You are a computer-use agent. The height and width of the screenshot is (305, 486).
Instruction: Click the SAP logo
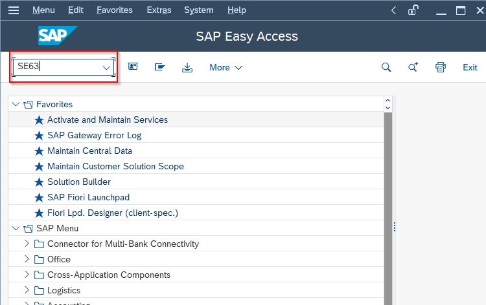(58, 36)
